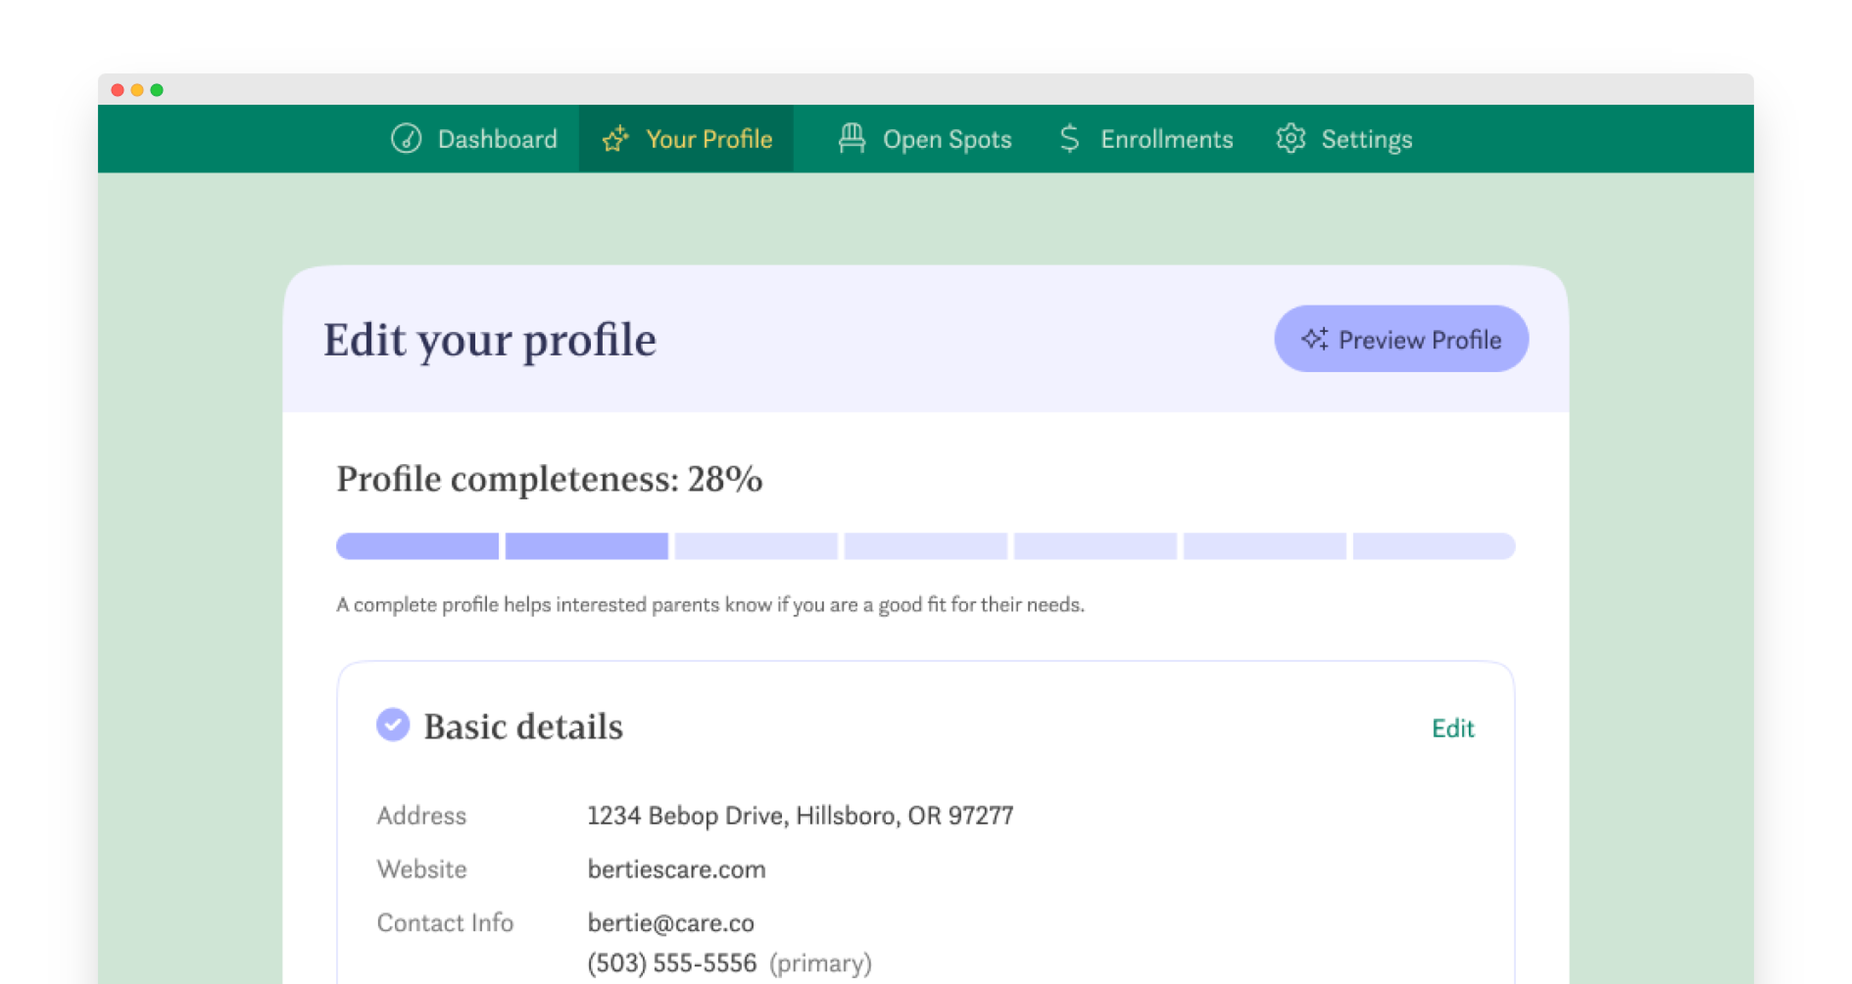Open the Settings tab

pyautogui.click(x=1366, y=139)
